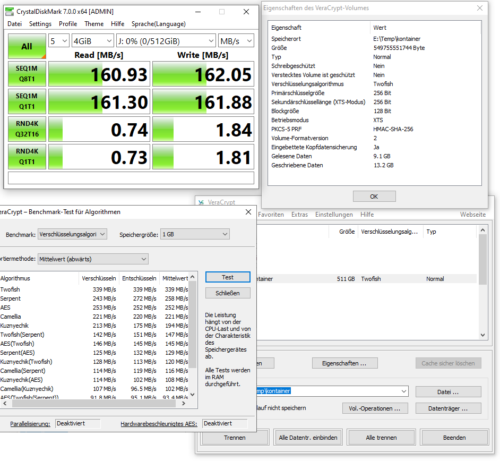The height and width of the screenshot is (461, 500).
Task: Click the Test button in benchmark window
Action: click(x=228, y=277)
